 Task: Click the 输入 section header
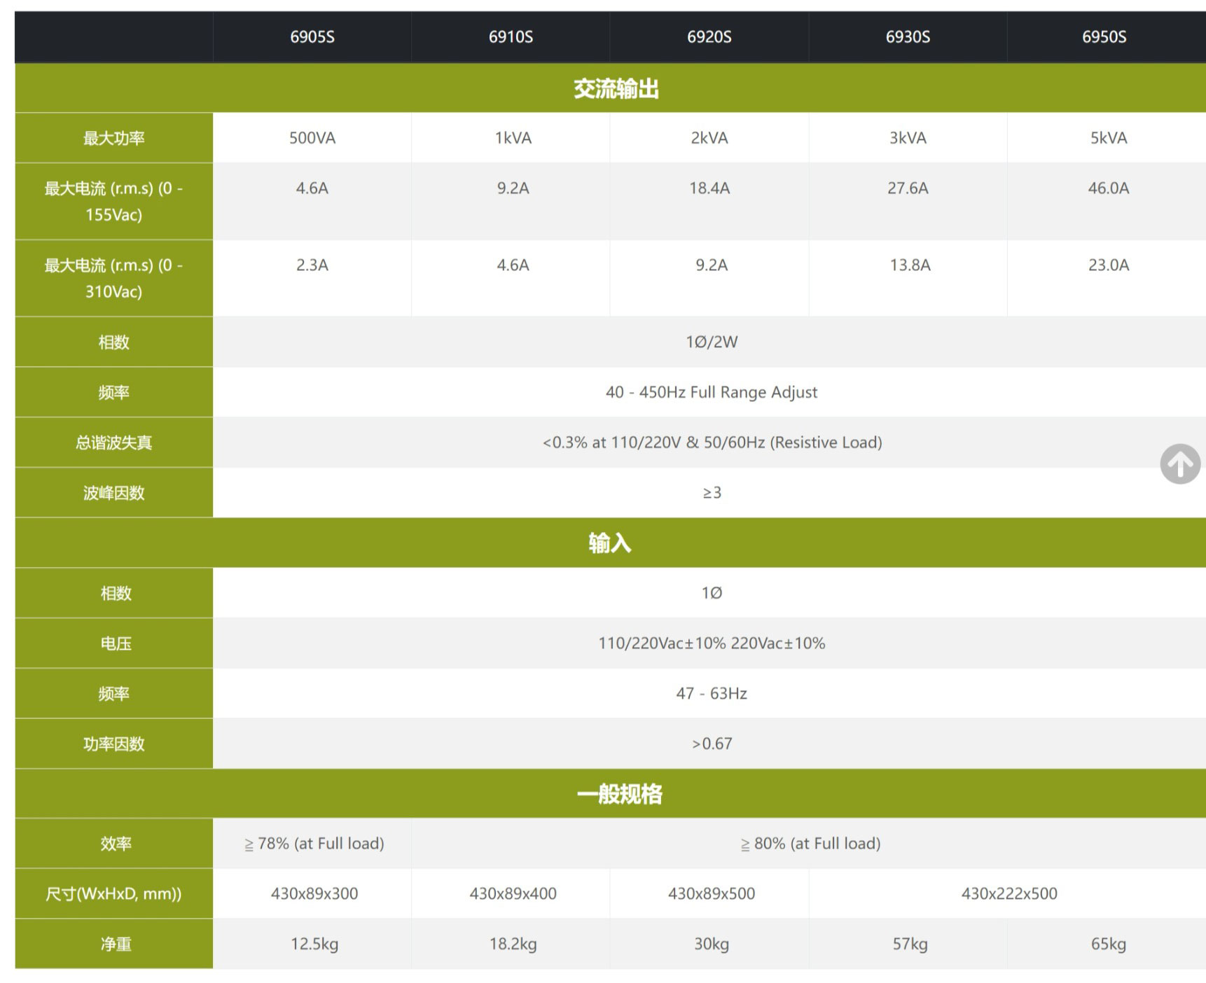pos(609,543)
